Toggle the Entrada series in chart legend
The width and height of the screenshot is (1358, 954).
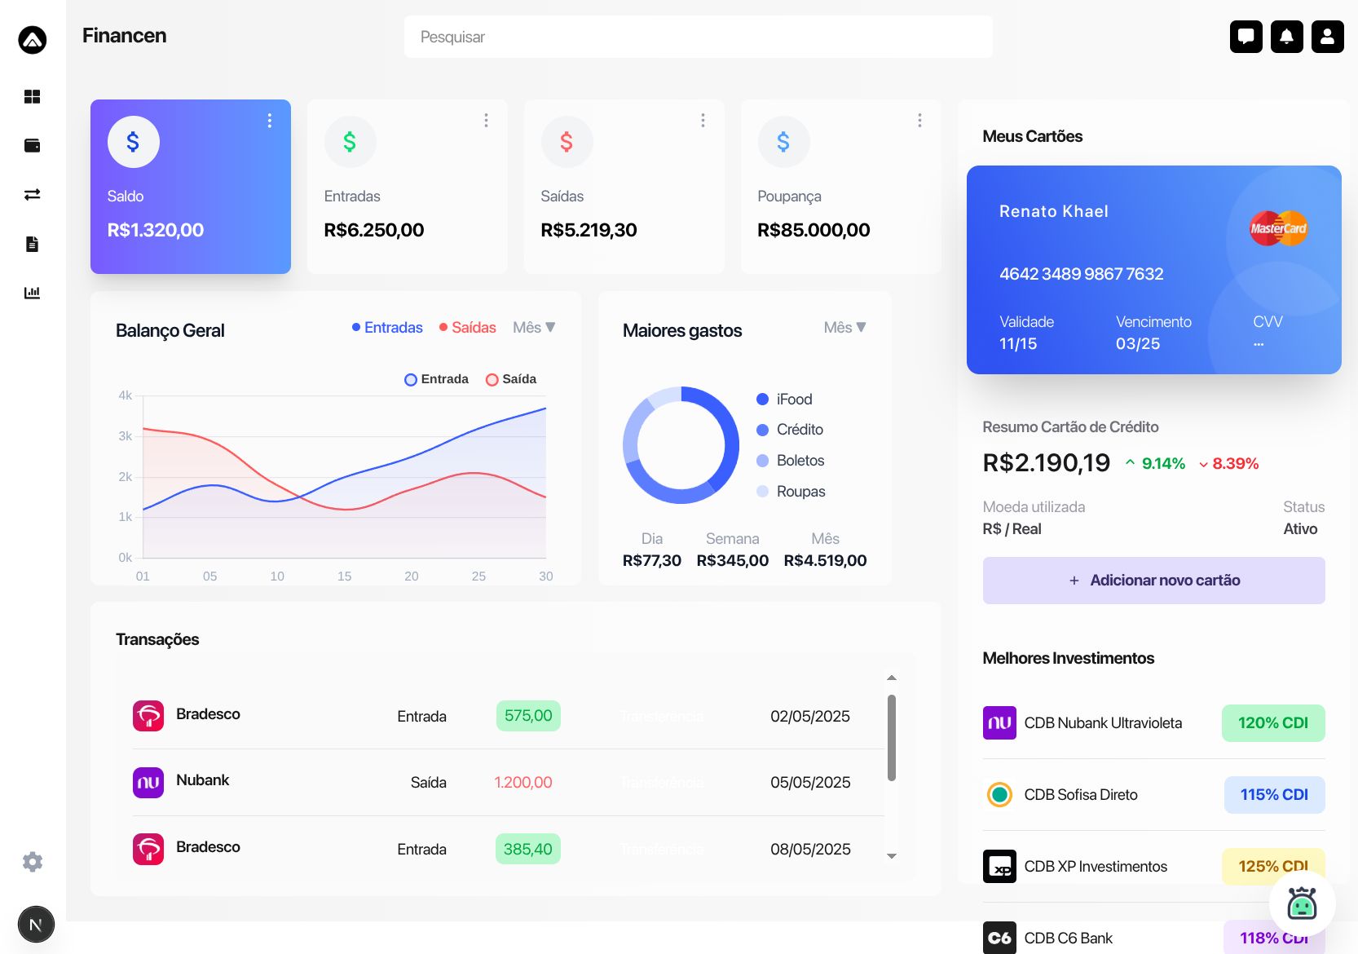(436, 379)
